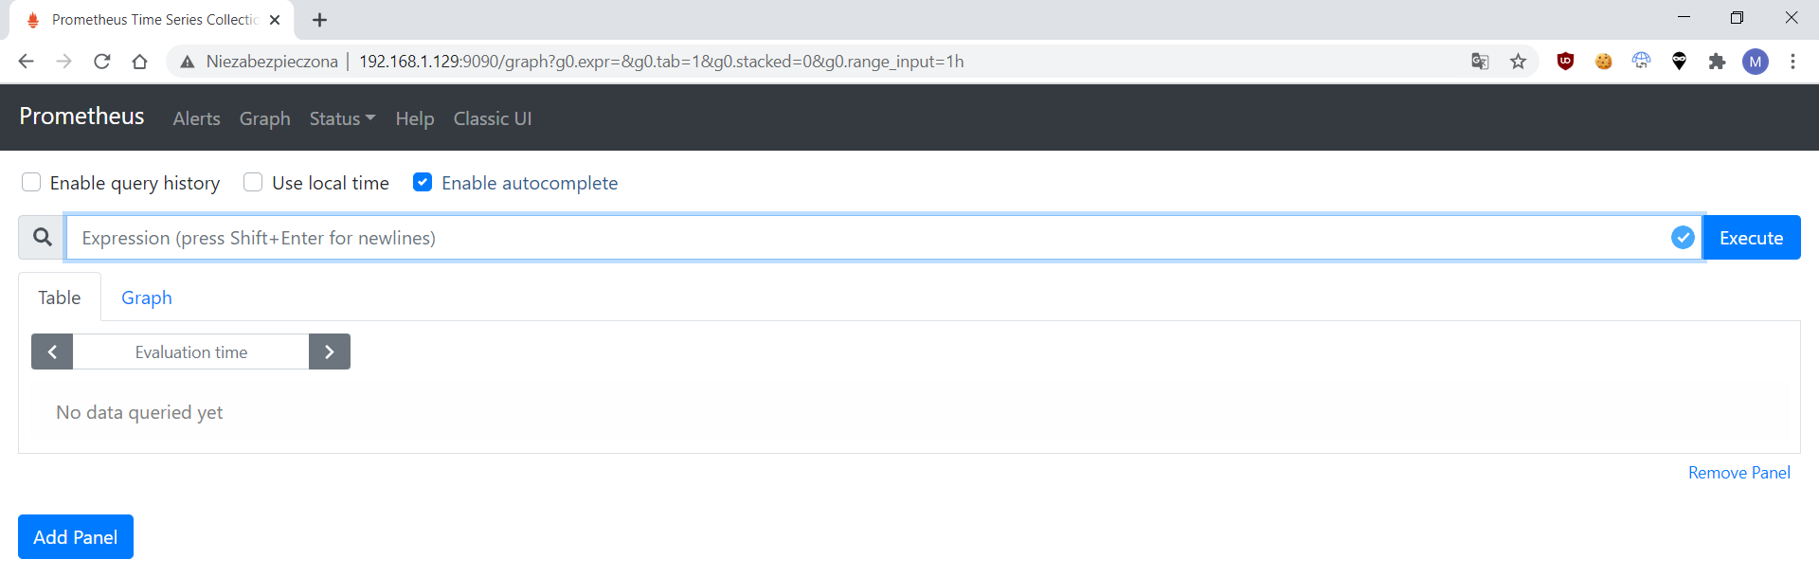The image size is (1819, 577).
Task: Open the cookie extension icon
Action: pyautogui.click(x=1603, y=62)
